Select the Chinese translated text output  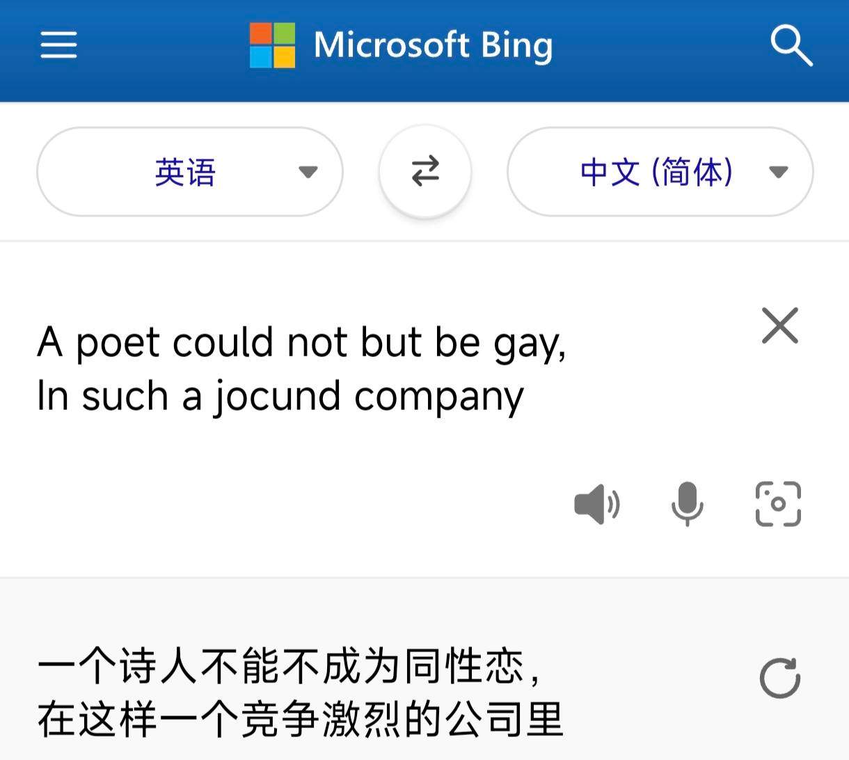coord(301,693)
